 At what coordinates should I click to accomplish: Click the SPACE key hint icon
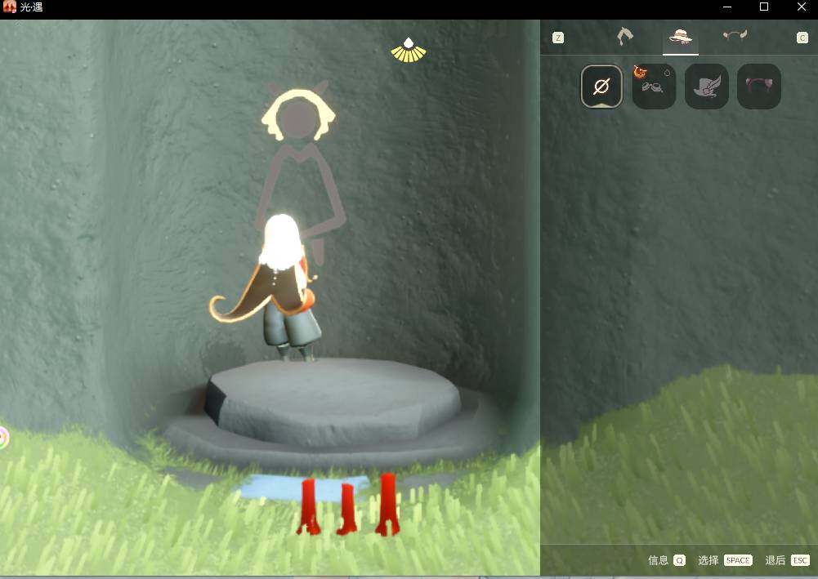(x=738, y=560)
